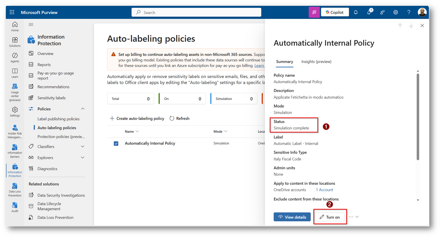Click the notifications bell icon

point(356,12)
